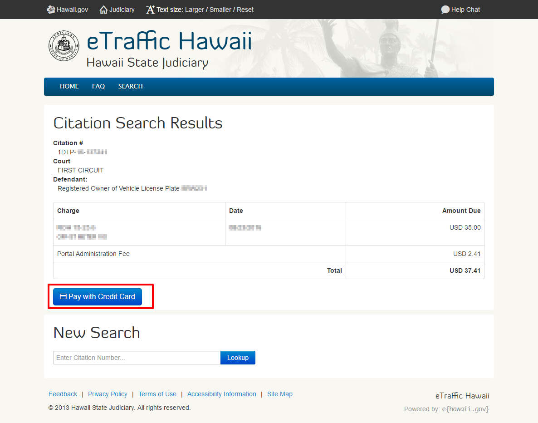This screenshot has height=423, width=538.
Task: Click the Date column header
Action: point(236,211)
